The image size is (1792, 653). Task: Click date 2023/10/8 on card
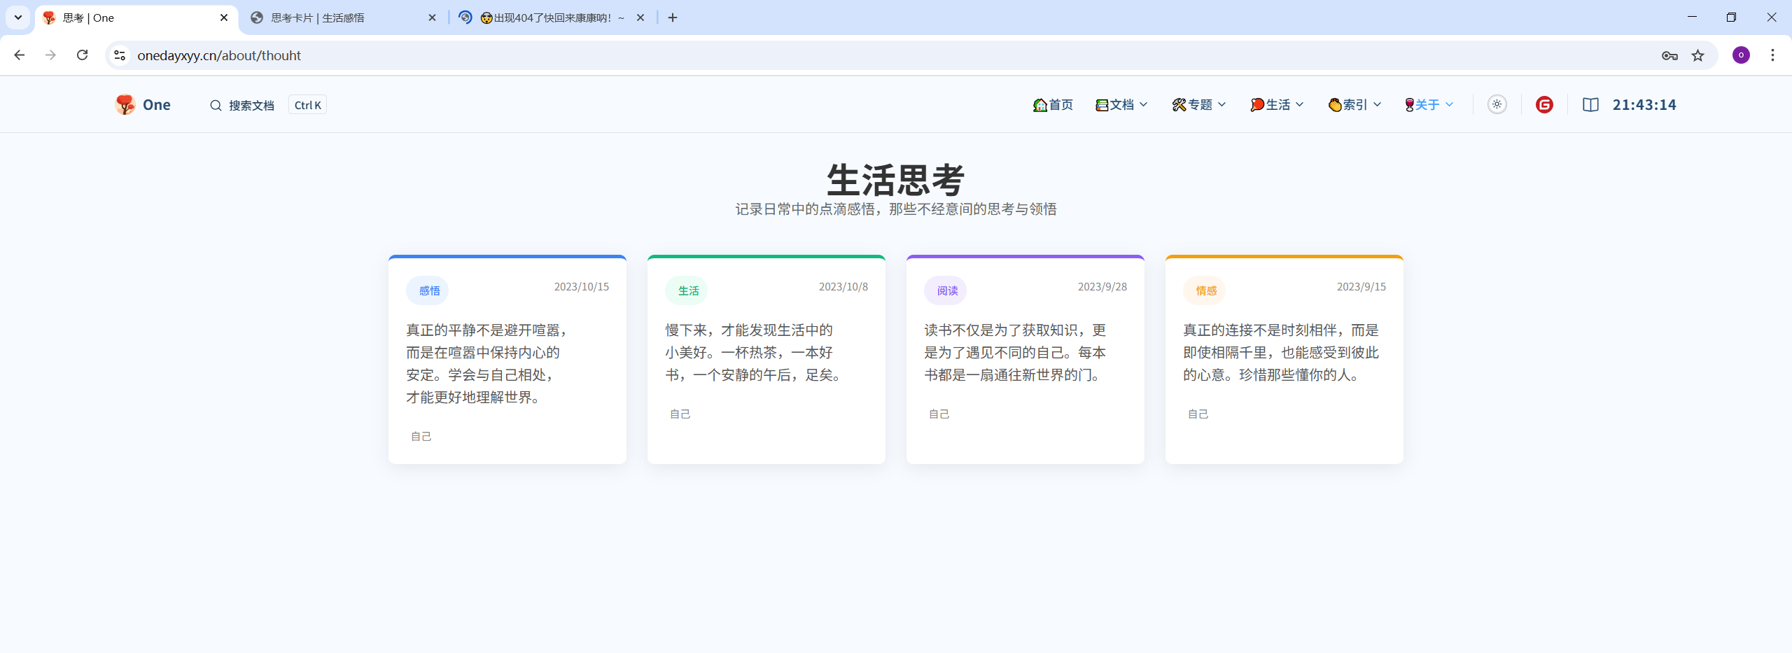click(843, 287)
